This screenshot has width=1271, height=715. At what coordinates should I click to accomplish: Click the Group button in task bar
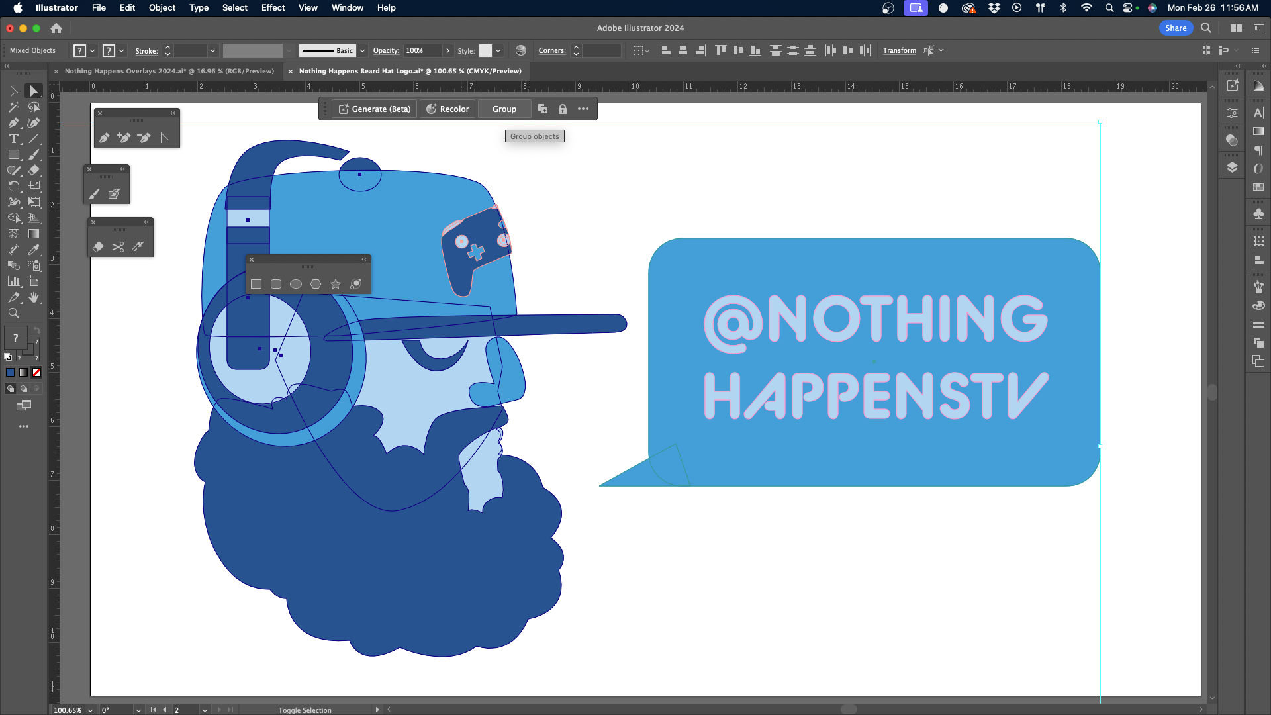click(504, 109)
